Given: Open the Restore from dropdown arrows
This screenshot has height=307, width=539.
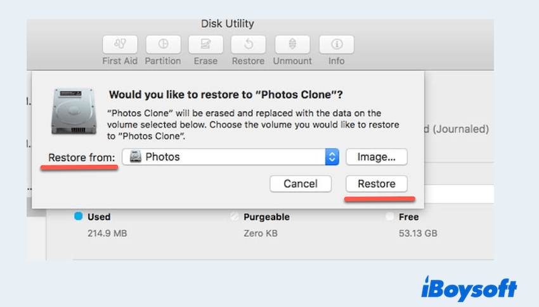Looking at the screenshot, I should click(332, 157).
